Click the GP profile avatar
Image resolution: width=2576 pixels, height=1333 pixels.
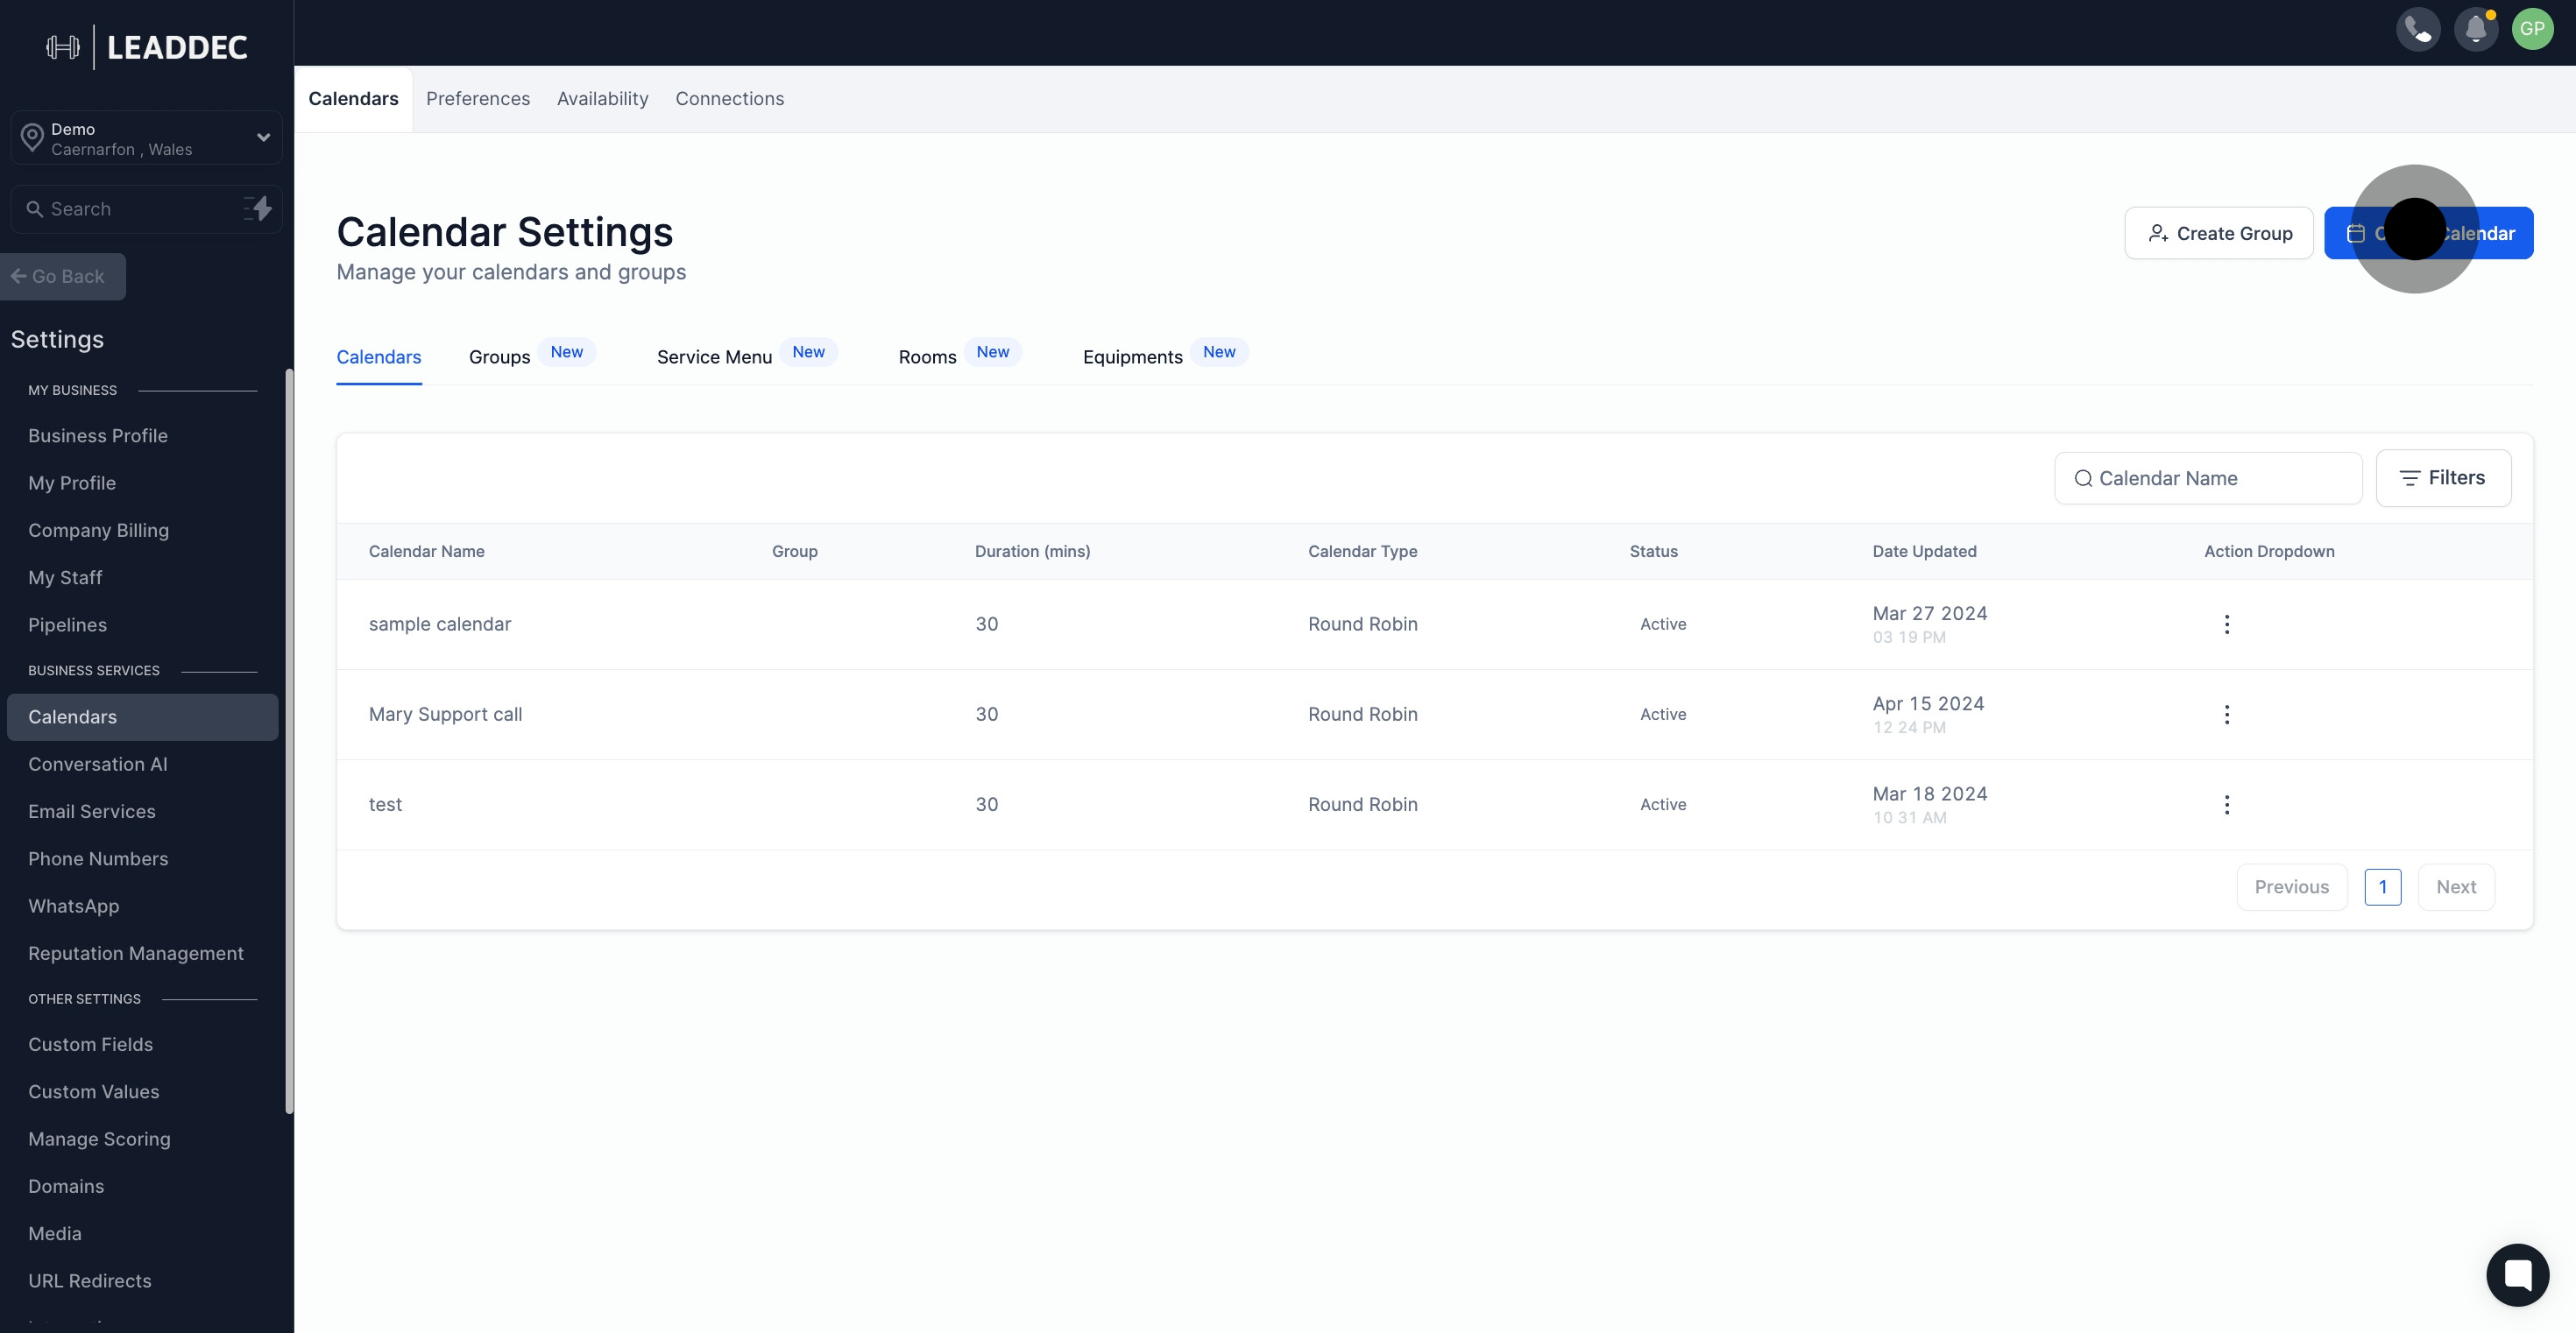(2534, 29)
